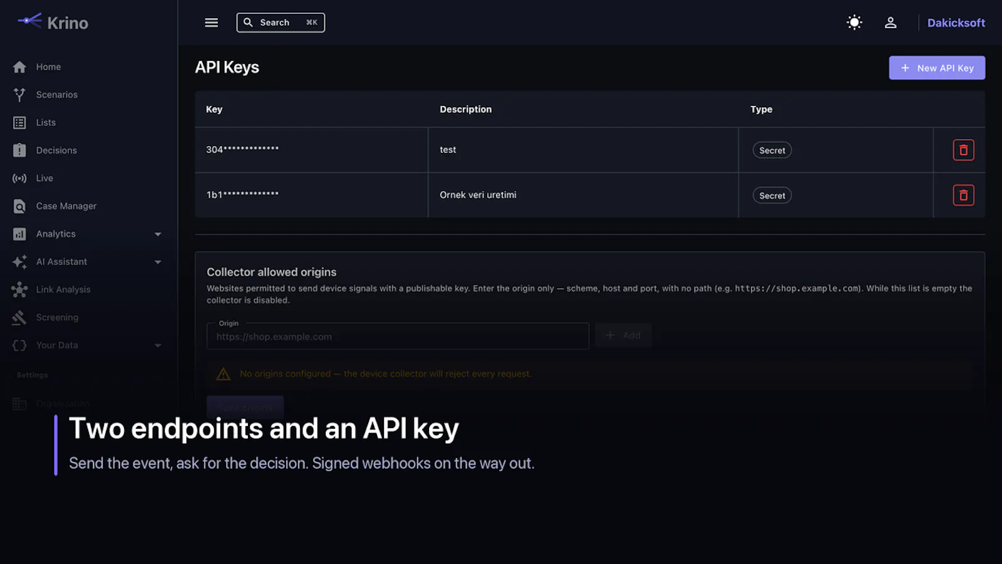This screenshot has height=564, width=1002.
Task: Click the Live broadcast icon
Action: pos(19,179)
